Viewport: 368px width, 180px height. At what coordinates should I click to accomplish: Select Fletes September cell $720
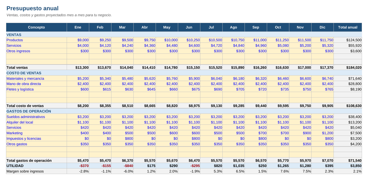(x=256, y=89)
